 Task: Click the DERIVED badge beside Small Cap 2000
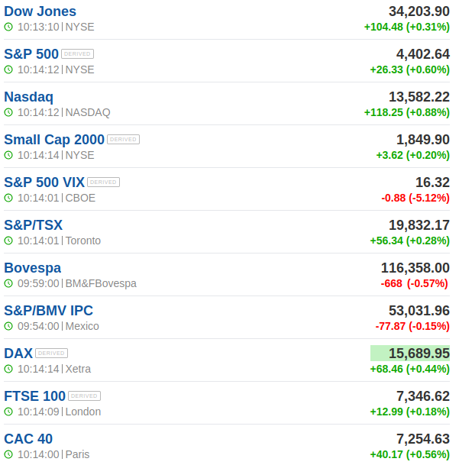point(123,140)
